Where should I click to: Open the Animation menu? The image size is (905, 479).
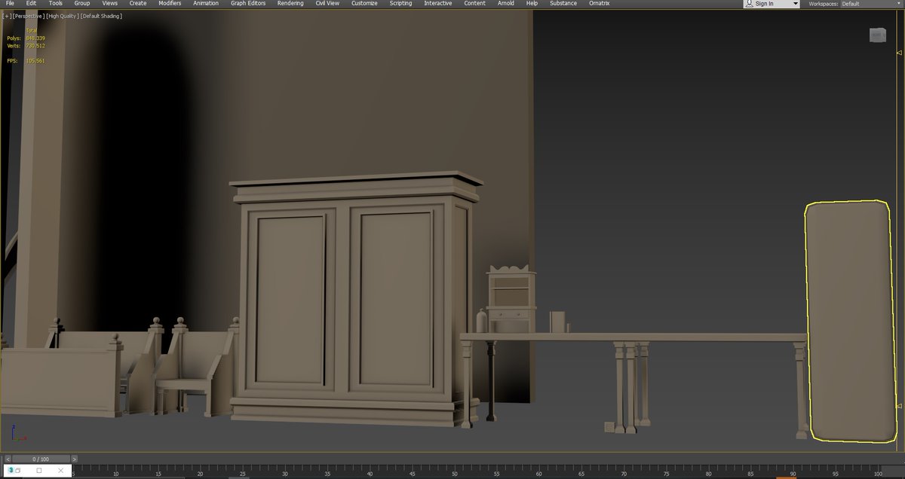tap(206, 3)
